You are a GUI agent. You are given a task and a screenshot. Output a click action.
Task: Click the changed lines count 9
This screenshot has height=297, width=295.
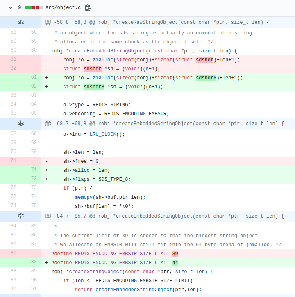pyautogui.click(x=19, y=8)
